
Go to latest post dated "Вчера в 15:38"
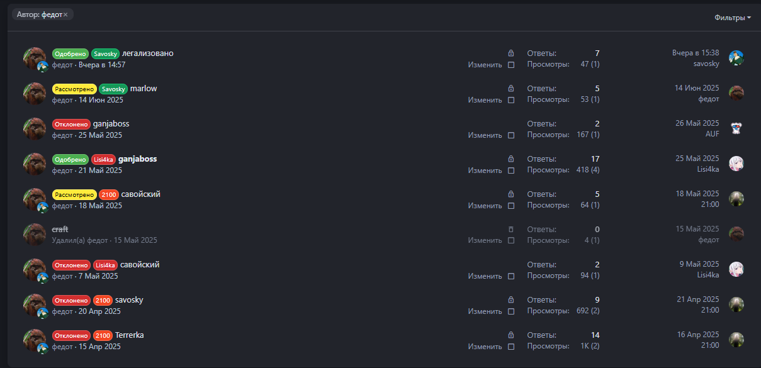click(x=696, y=53)
